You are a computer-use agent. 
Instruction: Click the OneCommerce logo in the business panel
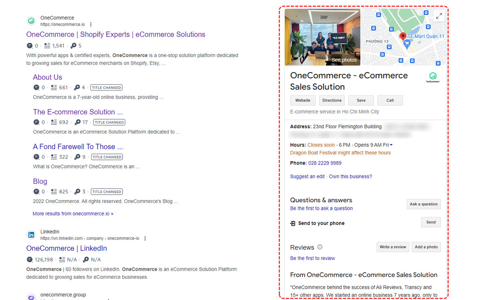[x=433, y=77]
